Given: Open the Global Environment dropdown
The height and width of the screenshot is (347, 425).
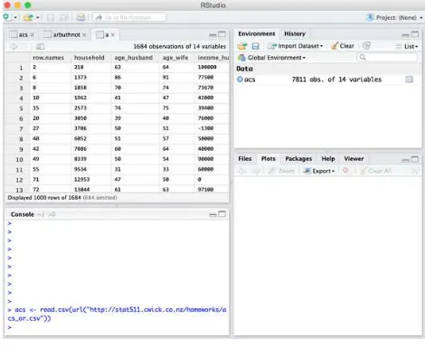Looking at the screenshot, I should point(272,58).
